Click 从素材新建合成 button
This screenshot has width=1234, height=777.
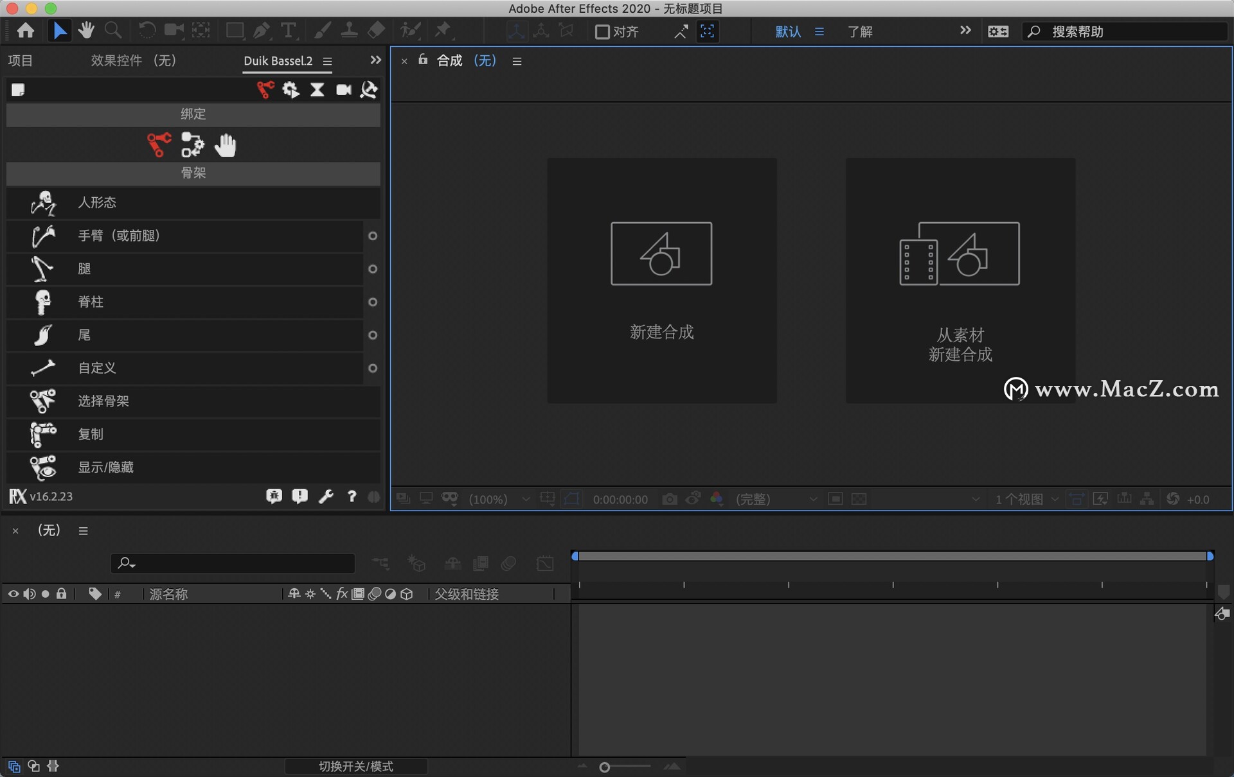960,281
